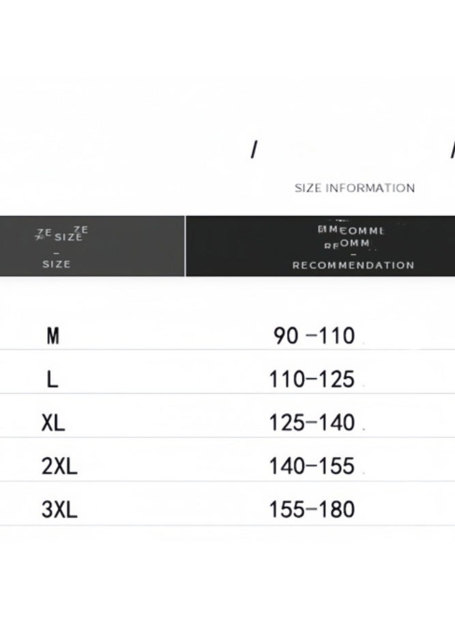Click the garbled text above RECOMMENDATION

pos(351,237)
